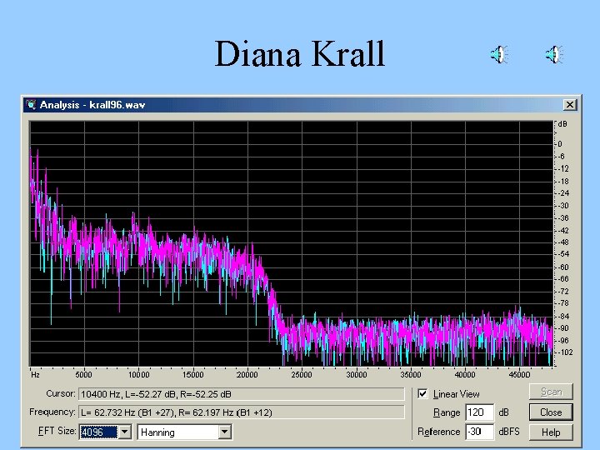Screen dimensions: 600x450
Task: Click the 20000 Hz axis label
Action: (247, 375)
